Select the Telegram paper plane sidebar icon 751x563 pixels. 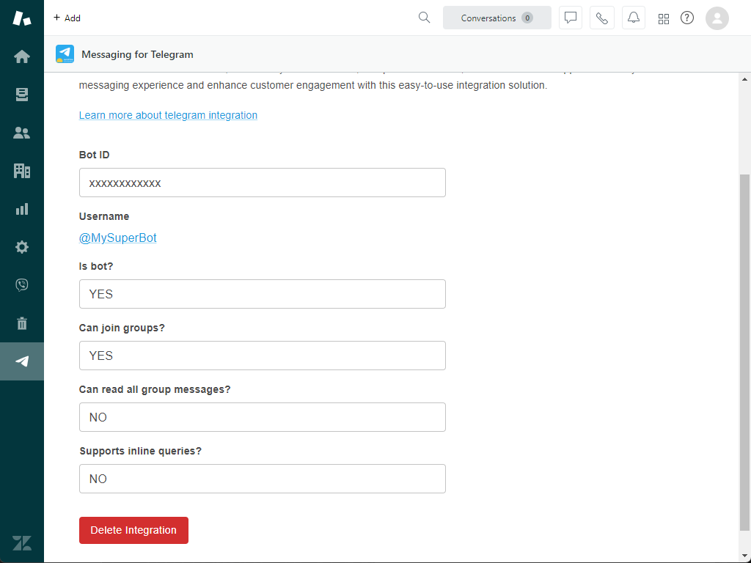click(22, 361)
